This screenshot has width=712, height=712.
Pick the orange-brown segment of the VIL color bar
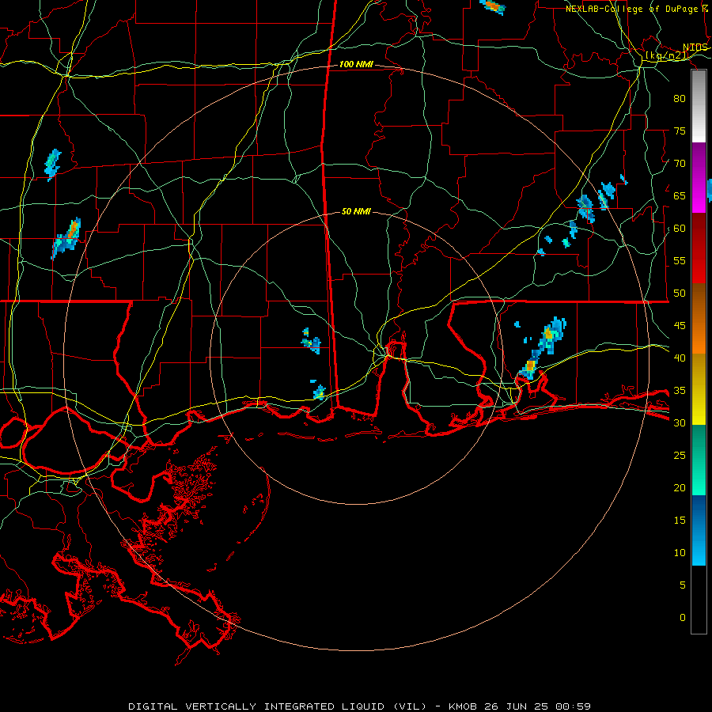tap(699, 319)
